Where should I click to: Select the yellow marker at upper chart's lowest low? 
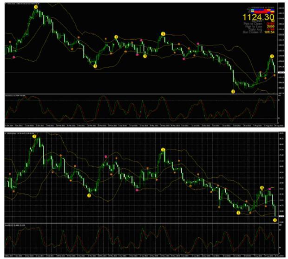[233, 91]
